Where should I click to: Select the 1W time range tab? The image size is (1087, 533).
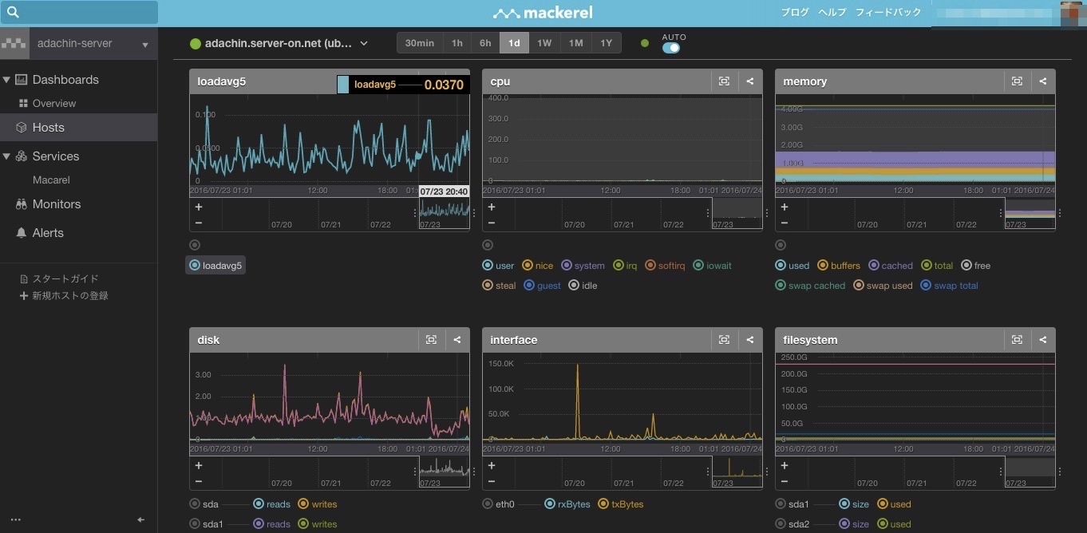[x=543, y=43]
